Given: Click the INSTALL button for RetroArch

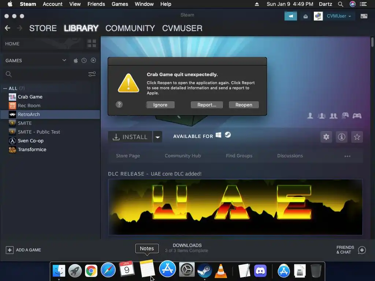Looking at the screenshot, I should pos(130,137).
